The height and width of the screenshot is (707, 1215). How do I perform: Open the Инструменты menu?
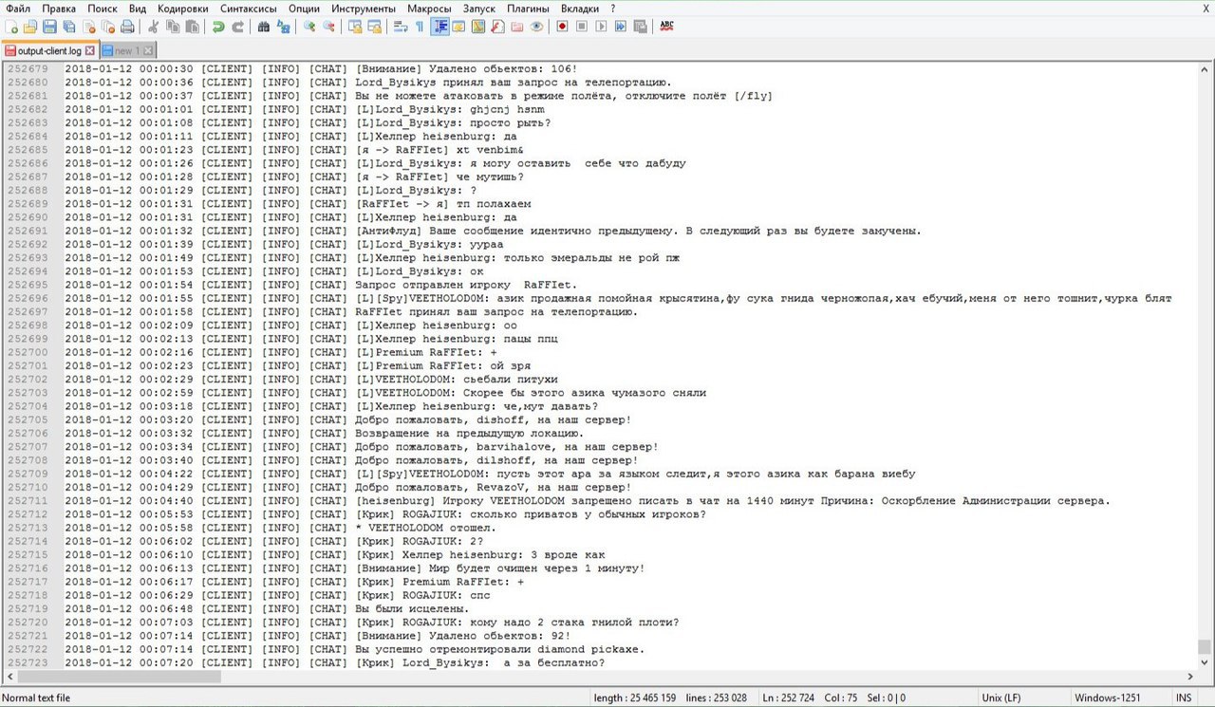(364, 8)
